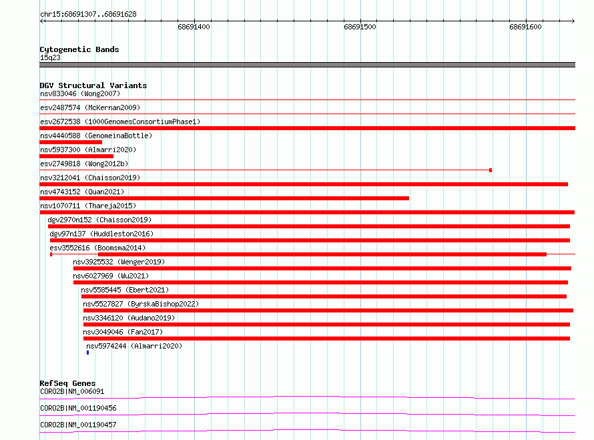Select the 15q23 band label
The image size is (594, 440).
50,57
